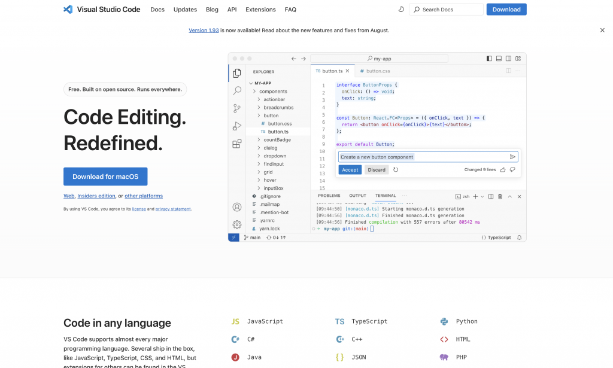
Task: Open the Version 1.93 link
Action: pyautogui.click(x=204, y=30)
